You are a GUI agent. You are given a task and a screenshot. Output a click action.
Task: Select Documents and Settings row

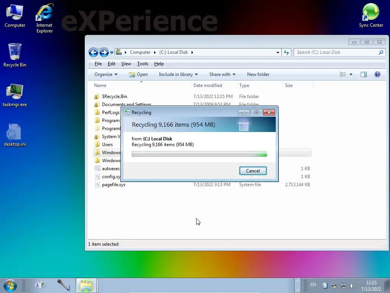[x=203, y=104]
